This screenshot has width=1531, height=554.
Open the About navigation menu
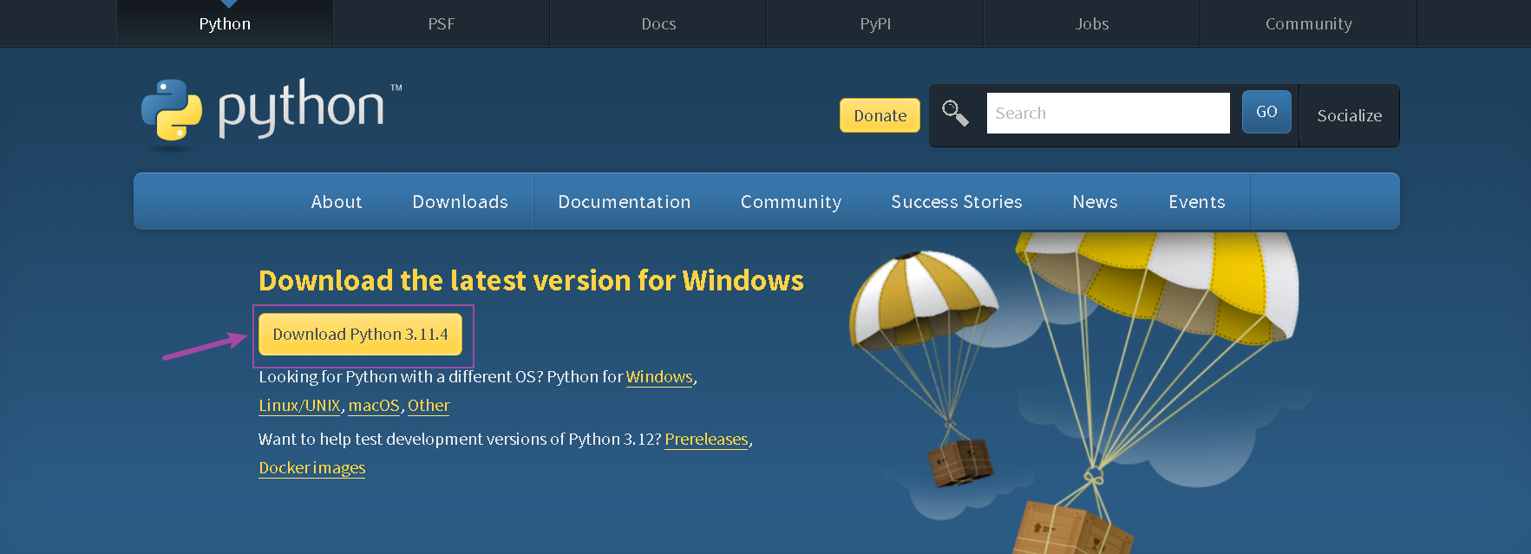click(x=337, y=201)
